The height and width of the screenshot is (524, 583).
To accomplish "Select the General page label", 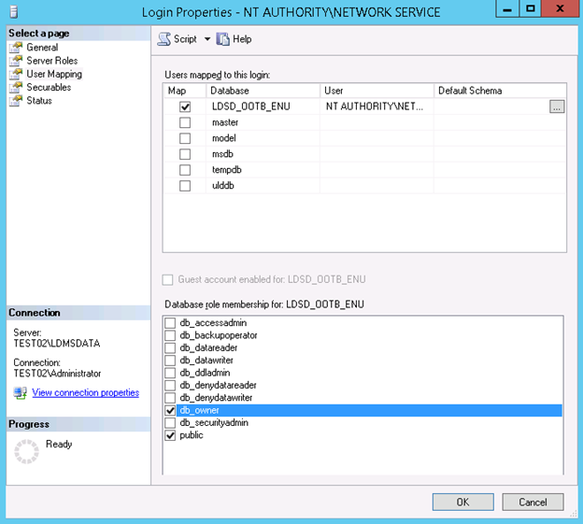I will pos(42,48).
